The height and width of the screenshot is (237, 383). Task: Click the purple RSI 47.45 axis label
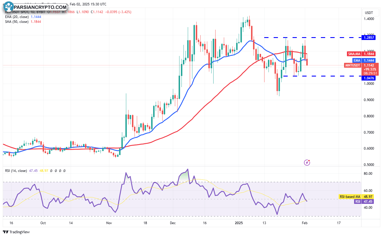click(x=364, y=202)
